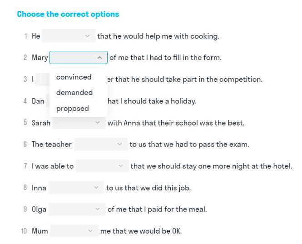Choose 'demanded' from the open dropdown
This screenshot has height=244, width=302.
pos(74,93)
